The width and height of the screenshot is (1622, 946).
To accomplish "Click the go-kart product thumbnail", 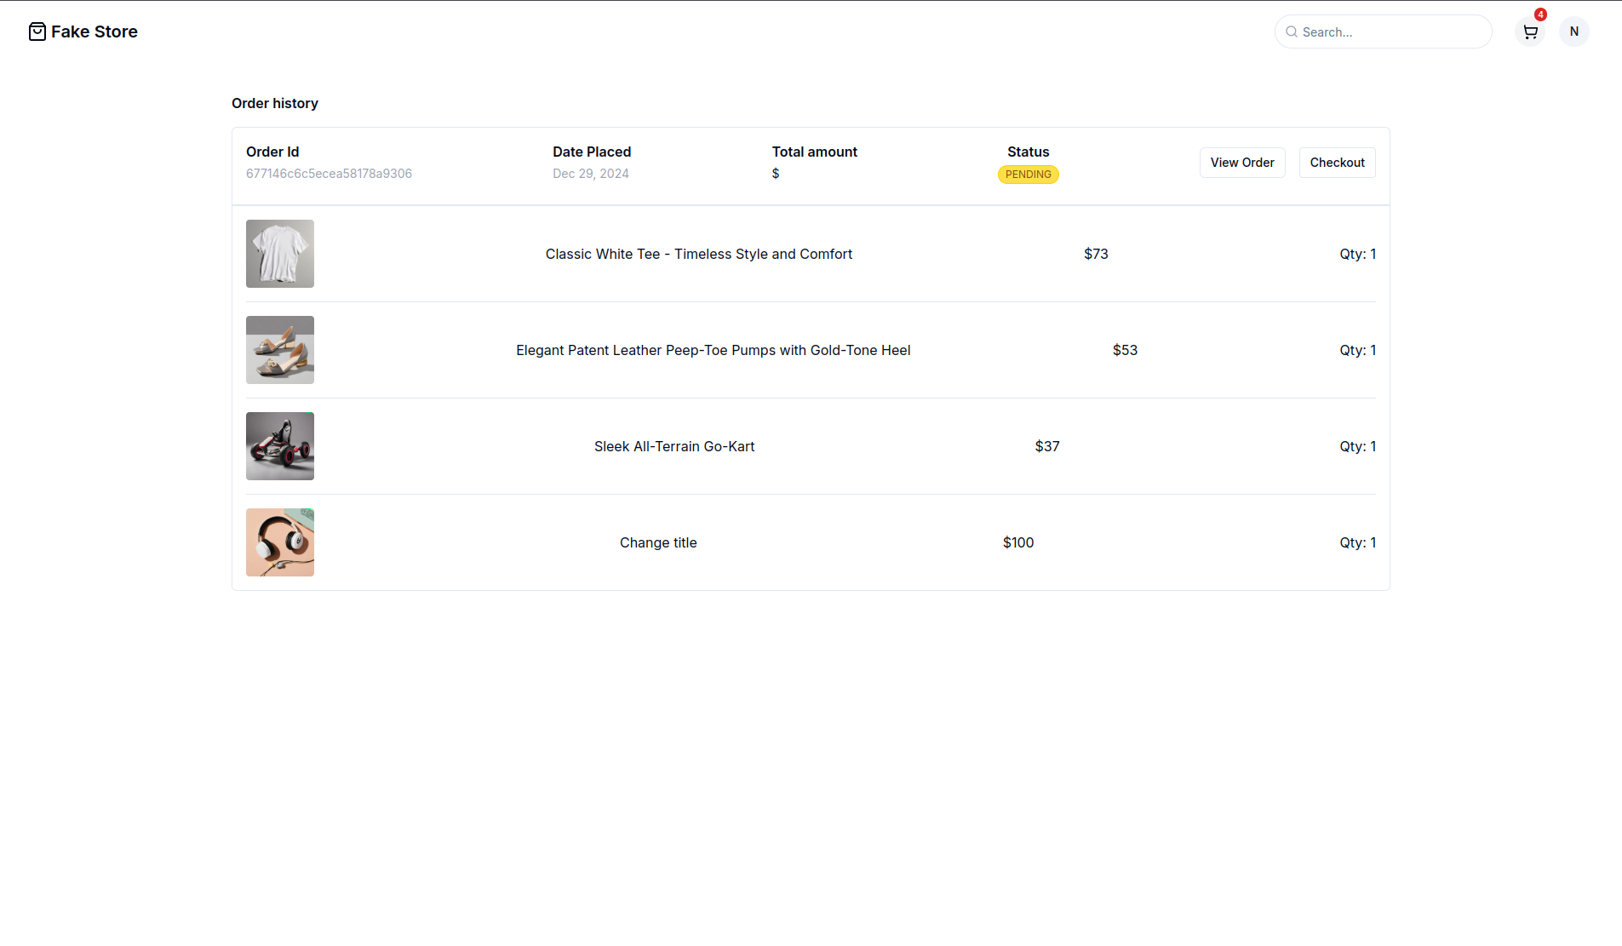I will pos(280,446).
